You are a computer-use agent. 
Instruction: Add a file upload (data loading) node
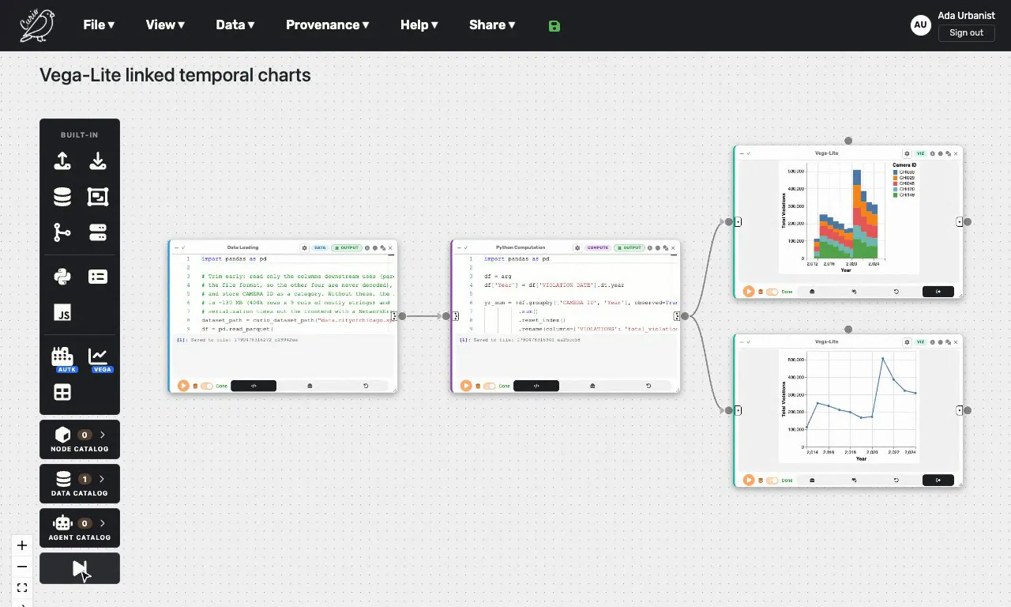click(62, 161)
